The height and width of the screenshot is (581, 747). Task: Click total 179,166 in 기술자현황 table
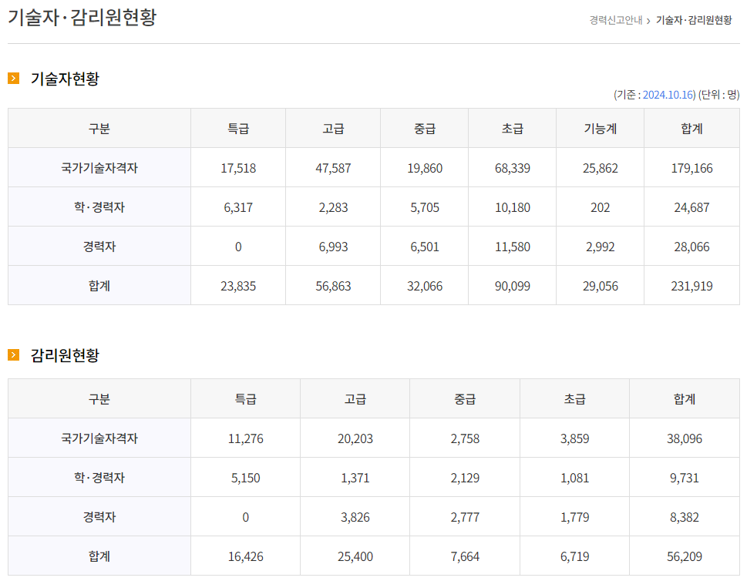[x=691, y=168]
